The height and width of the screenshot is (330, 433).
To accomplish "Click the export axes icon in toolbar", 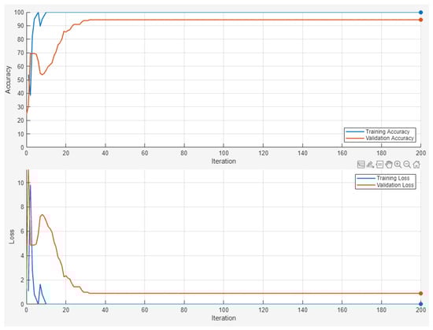I will (x=361, y=165).
